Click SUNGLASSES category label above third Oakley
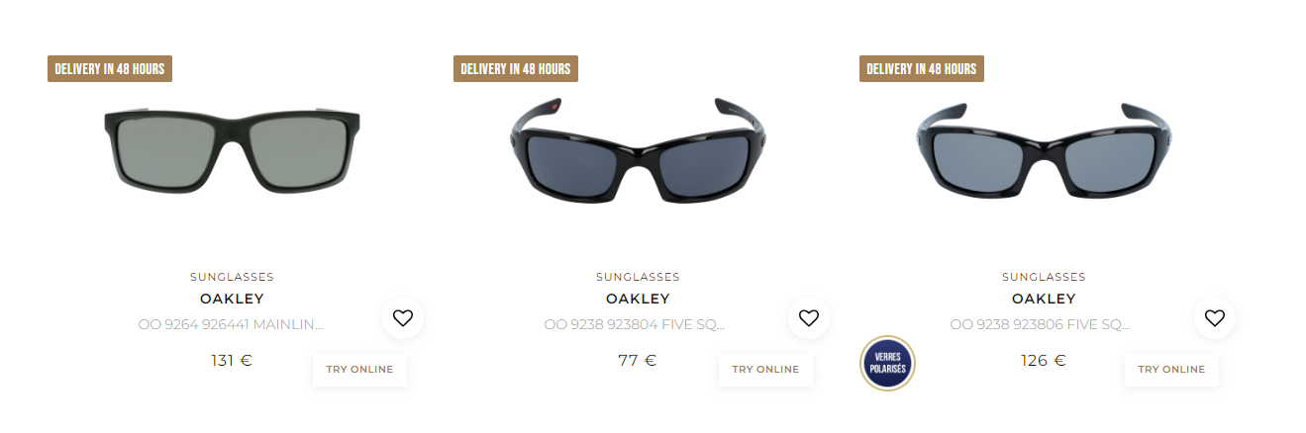Viewport: 1306px width, 433px height. (1044, 277)
